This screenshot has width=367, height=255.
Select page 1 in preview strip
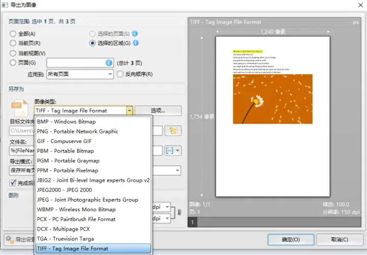[192, 222]
